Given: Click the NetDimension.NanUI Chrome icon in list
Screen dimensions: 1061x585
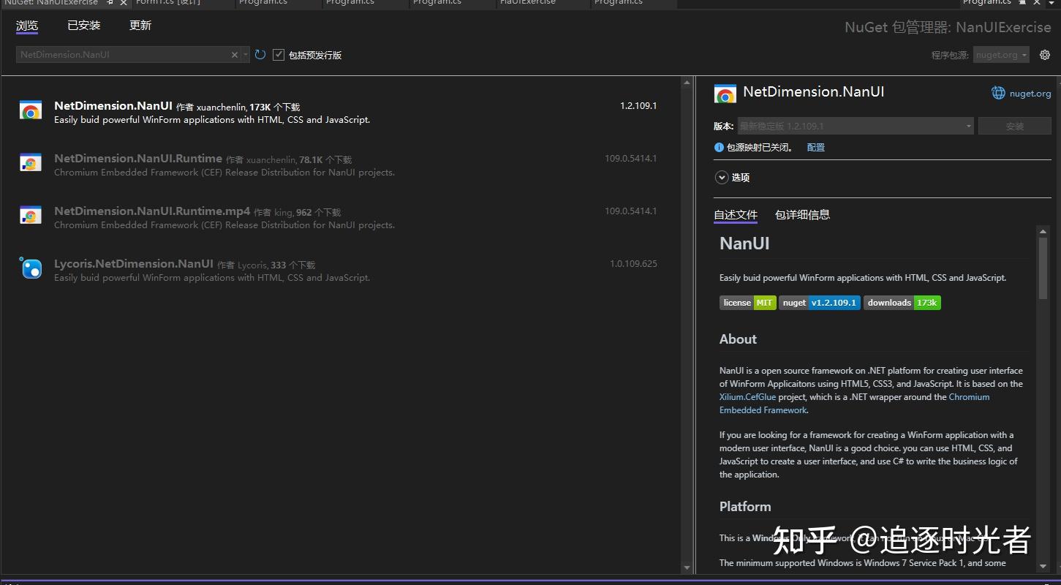Looking at the screenshot, I should coord(31,111).
